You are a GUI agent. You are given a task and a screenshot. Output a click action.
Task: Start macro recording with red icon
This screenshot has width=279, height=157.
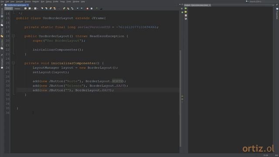point(87,8)
